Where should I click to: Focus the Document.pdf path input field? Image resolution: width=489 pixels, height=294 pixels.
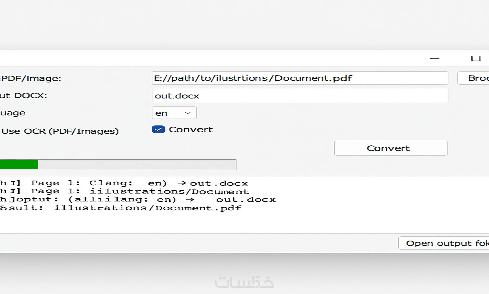pyautogui.click(x=300, y=78)
